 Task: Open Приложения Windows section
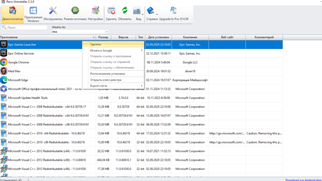(33, 14)
